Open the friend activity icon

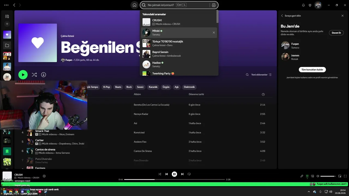coord(310,5)
